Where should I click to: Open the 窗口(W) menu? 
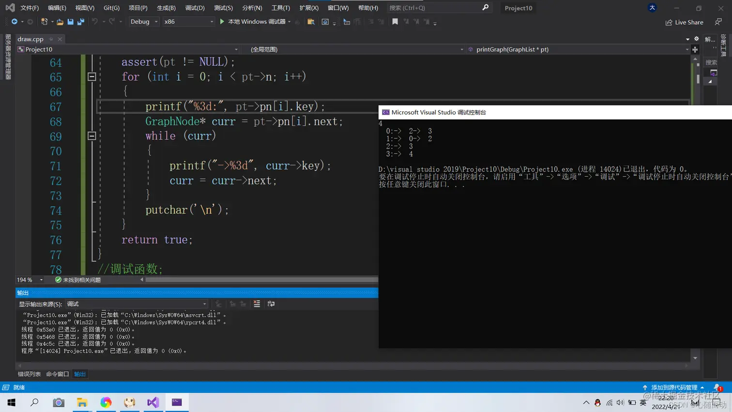pos(338,8)
